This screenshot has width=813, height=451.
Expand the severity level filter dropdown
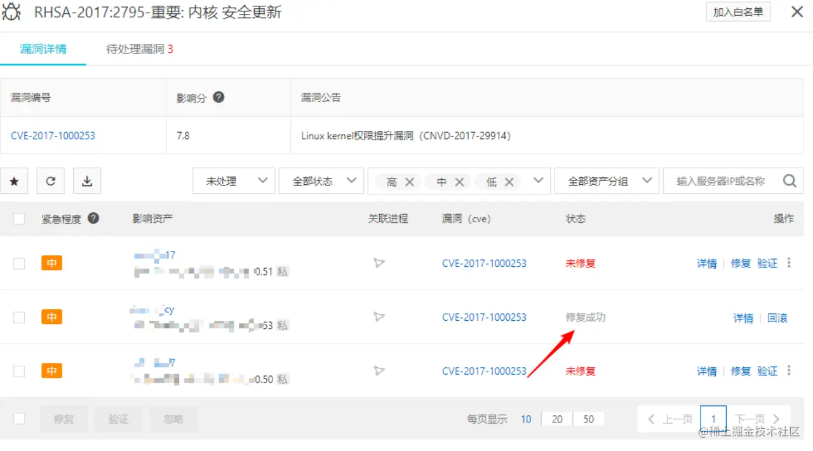pos(539,181)
